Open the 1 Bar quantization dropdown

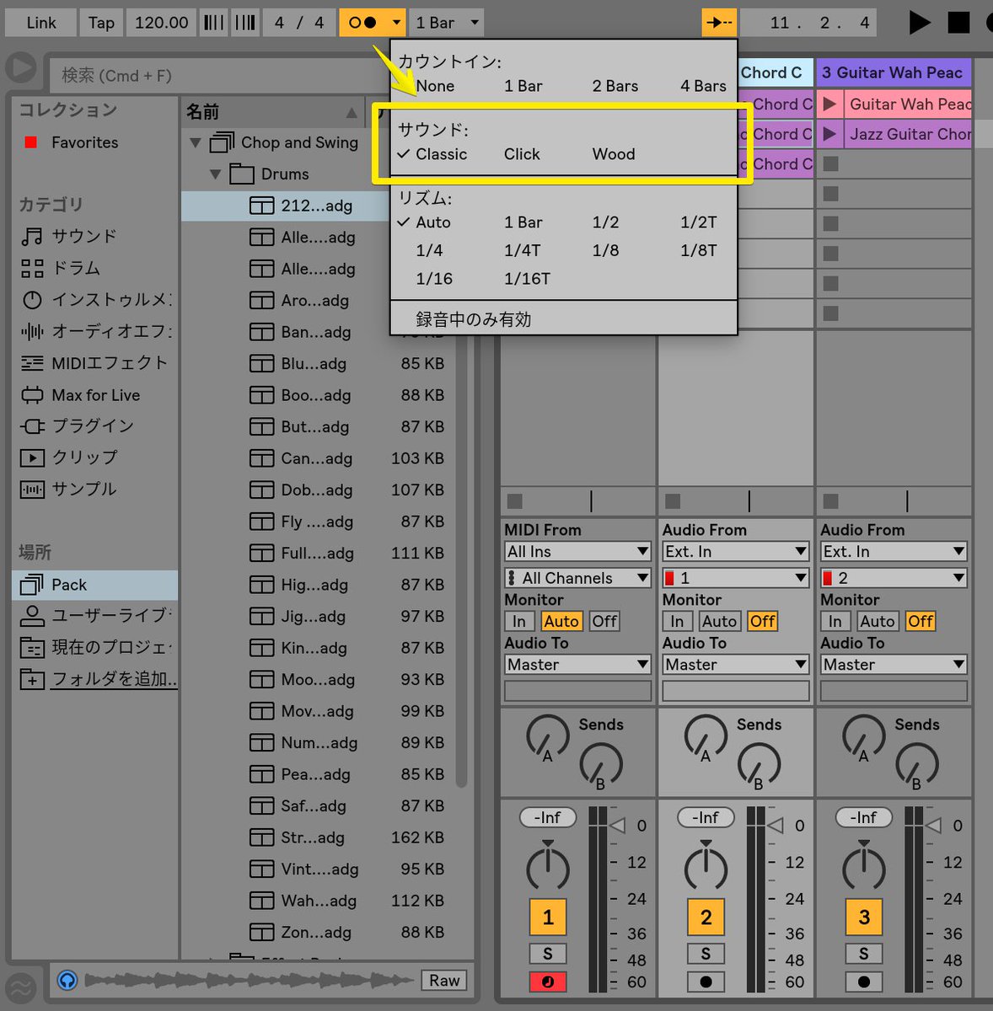click(445, 22)
